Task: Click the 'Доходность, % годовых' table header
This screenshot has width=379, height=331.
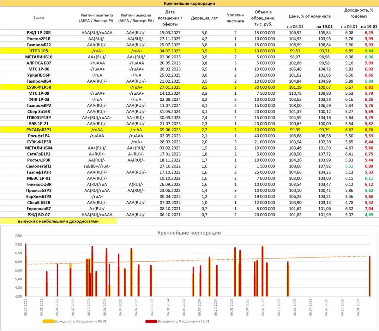Action: click(x=358, y=13)
